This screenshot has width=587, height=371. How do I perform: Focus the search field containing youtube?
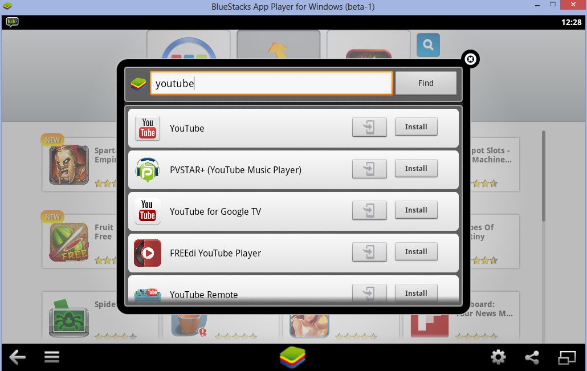(271, 83)
